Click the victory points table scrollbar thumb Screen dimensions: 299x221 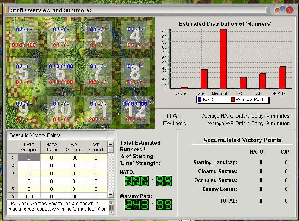point(111,150)
